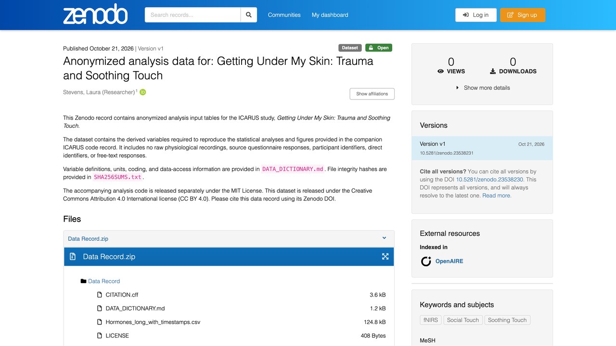Click the Data Record folder link

(x=104, y=281)
